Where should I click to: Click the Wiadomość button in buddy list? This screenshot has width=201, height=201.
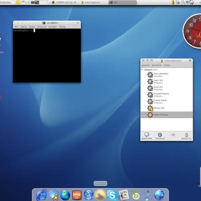tap(147, 136)
